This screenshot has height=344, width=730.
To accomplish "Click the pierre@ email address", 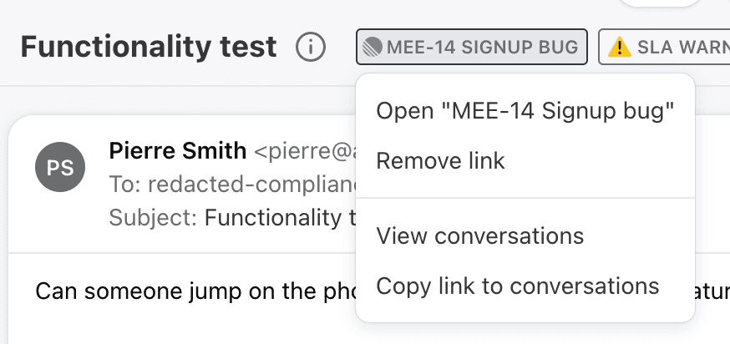I will click(x=305, y=151).
